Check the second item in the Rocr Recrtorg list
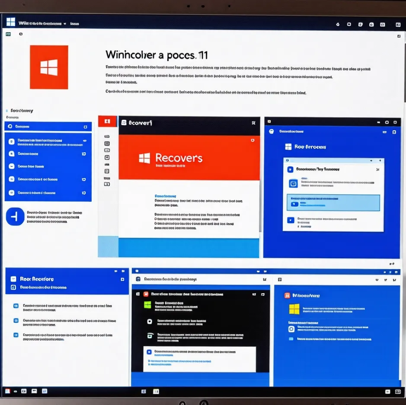The width and height of the screenshot is (406, 405). point(16,321)
